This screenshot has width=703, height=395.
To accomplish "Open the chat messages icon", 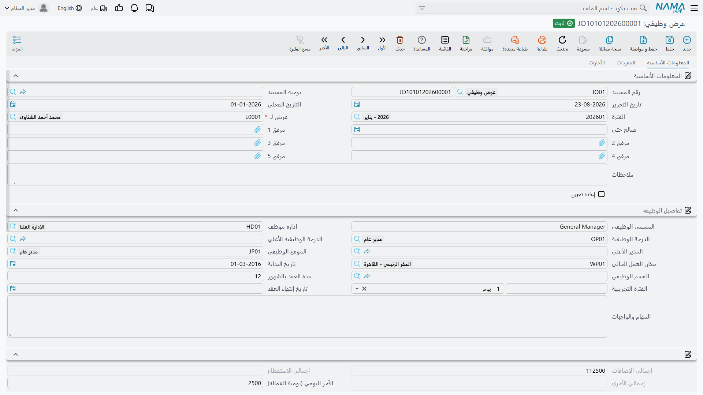I will click(x=150, y=8).
